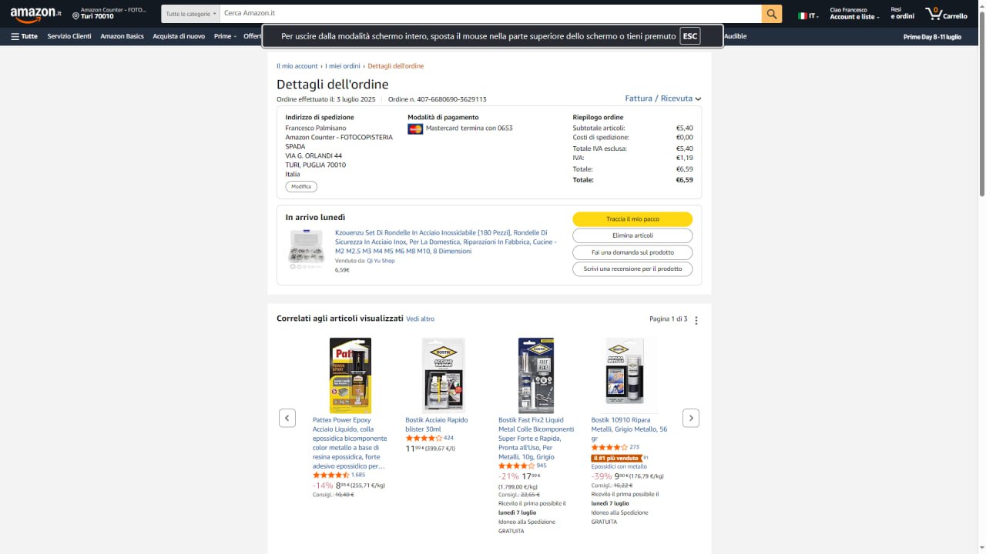Click the carousel previous arrow
This screenshot has width=986, height=554.
(x=287, y=418)
